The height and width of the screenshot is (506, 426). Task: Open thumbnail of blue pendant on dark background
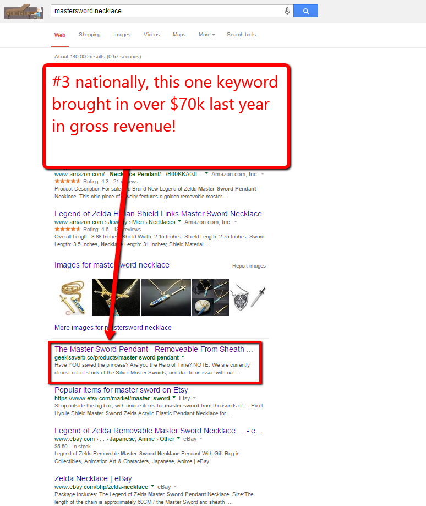pyautogui.click(x=166, y=297)
